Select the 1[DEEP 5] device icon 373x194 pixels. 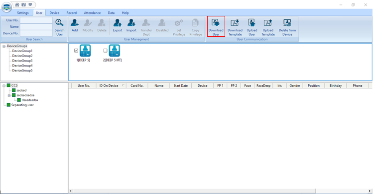pos(85,51)
